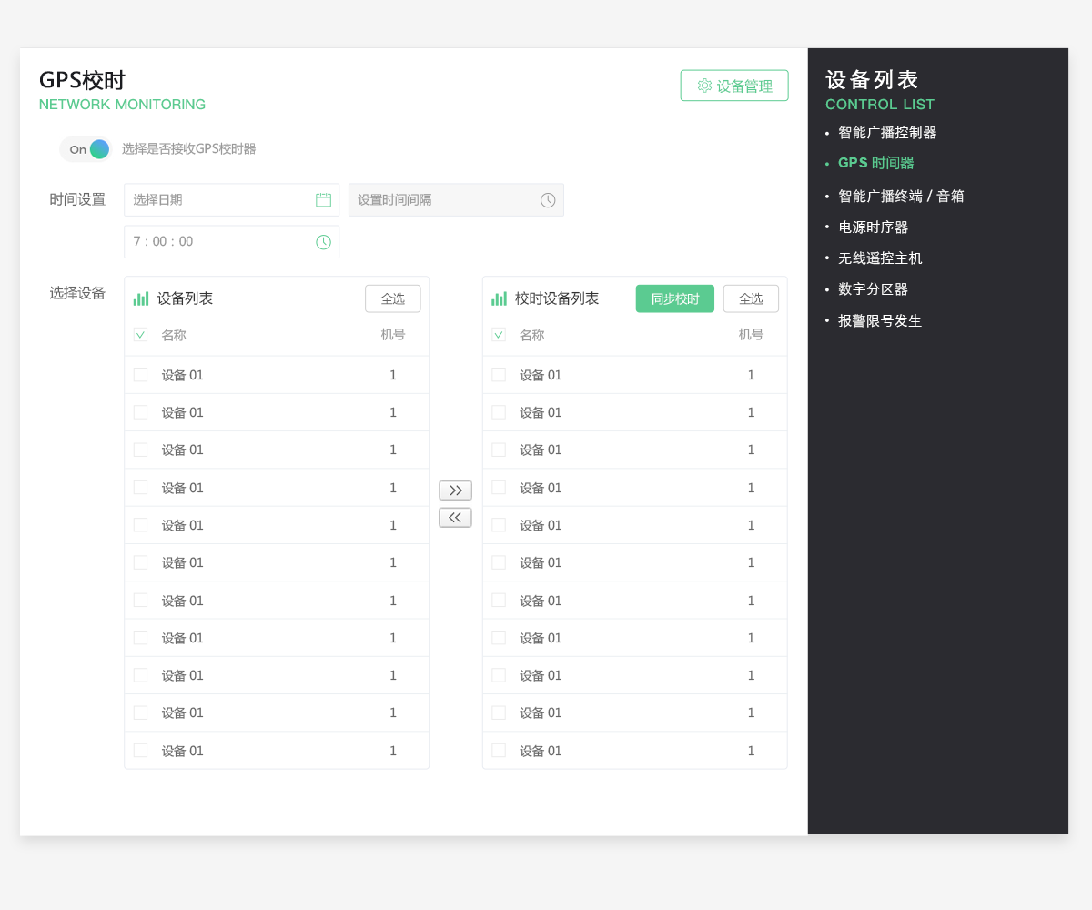
Task: Click the CONTROL LIST subtitle in sidebar
Action: tap(880, 105)
